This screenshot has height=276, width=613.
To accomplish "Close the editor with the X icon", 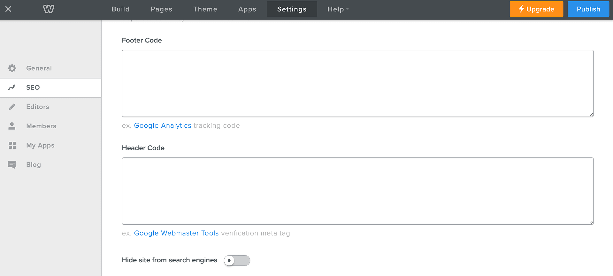I will [8, 9].
